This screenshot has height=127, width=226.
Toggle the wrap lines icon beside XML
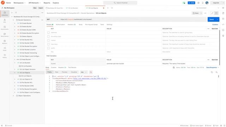[91, 72]
